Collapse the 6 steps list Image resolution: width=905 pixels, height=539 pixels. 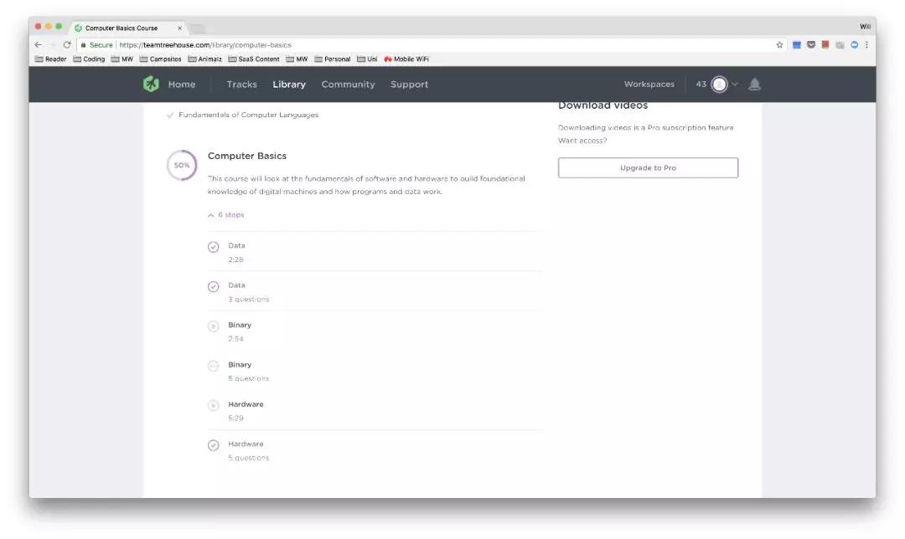[225, 215]
